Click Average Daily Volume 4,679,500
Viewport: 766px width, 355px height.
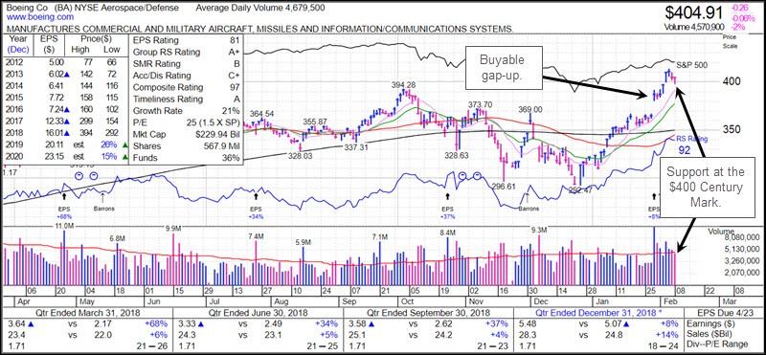coord(260,8)
